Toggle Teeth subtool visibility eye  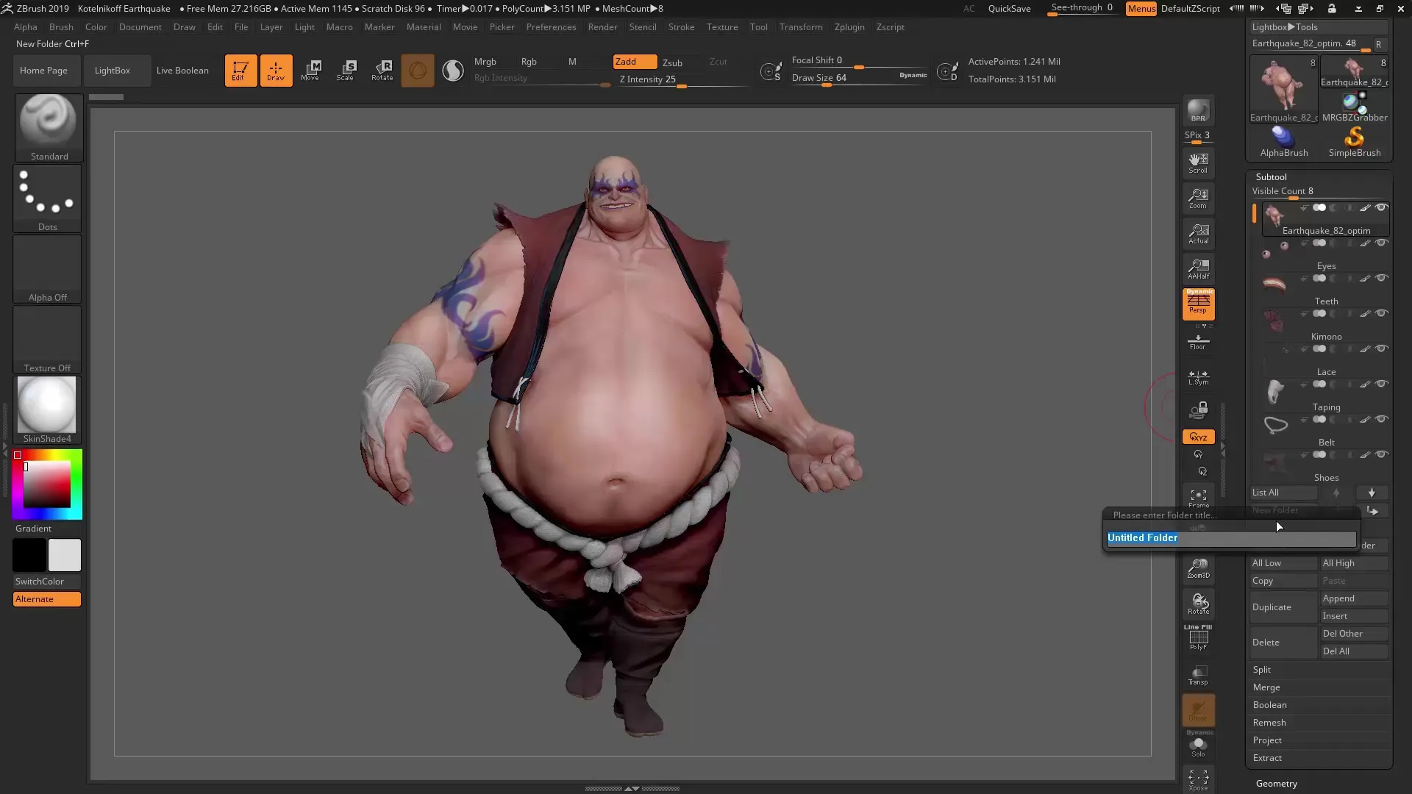click(x=1382, y=279)
